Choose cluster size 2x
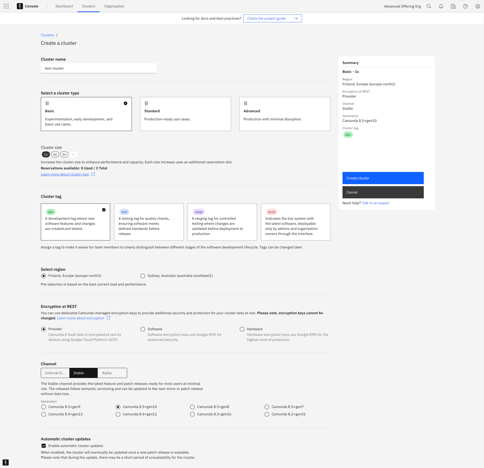 [55, 155]
